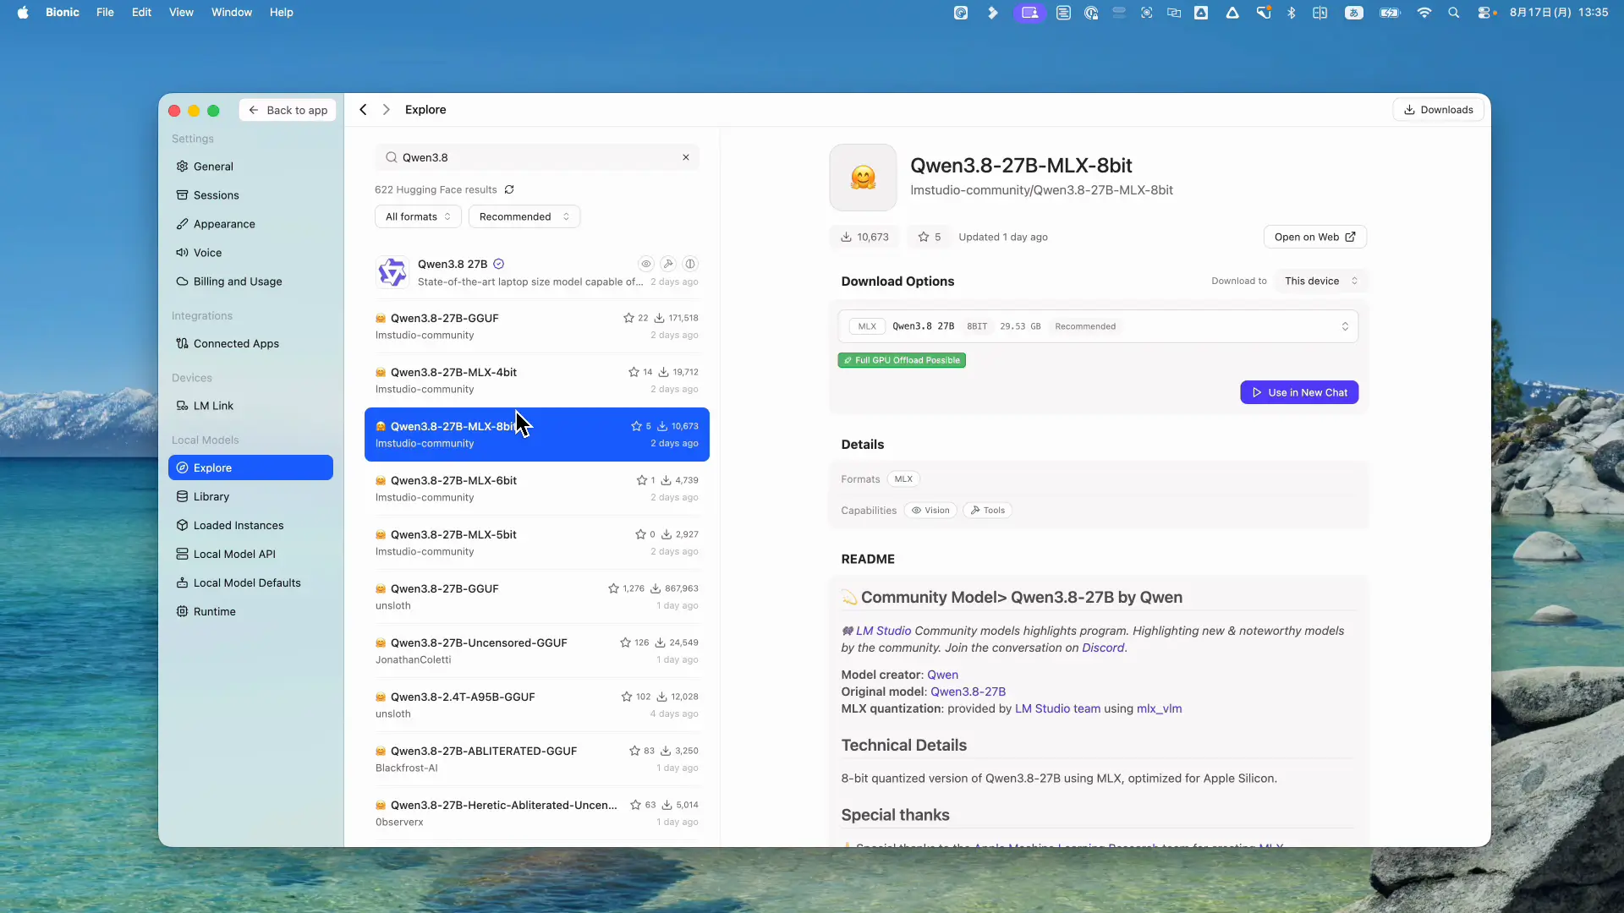Click the Vision capability tag
The height and width of the screenshot is (913, 1624).
click(x=930, y=511)
